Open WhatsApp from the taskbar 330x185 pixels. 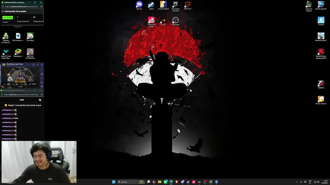tap(166, 182)
